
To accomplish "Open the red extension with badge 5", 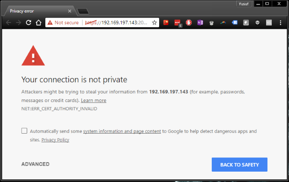I will point(177,22).
